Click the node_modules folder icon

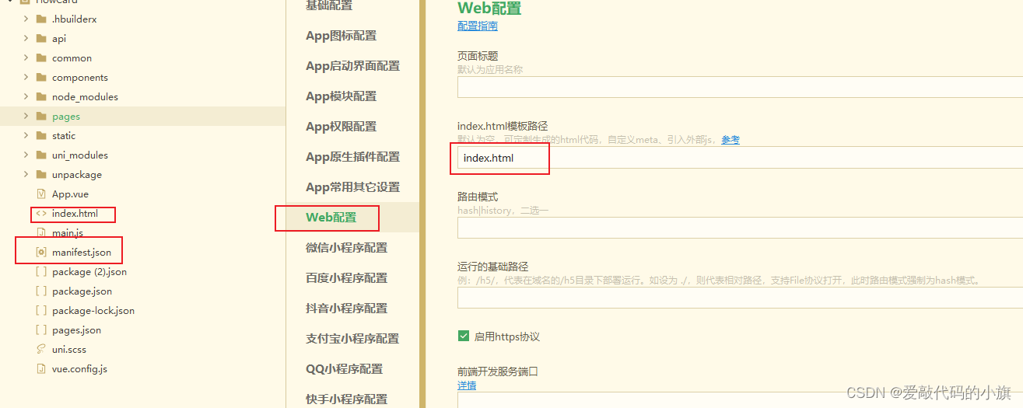41,96
